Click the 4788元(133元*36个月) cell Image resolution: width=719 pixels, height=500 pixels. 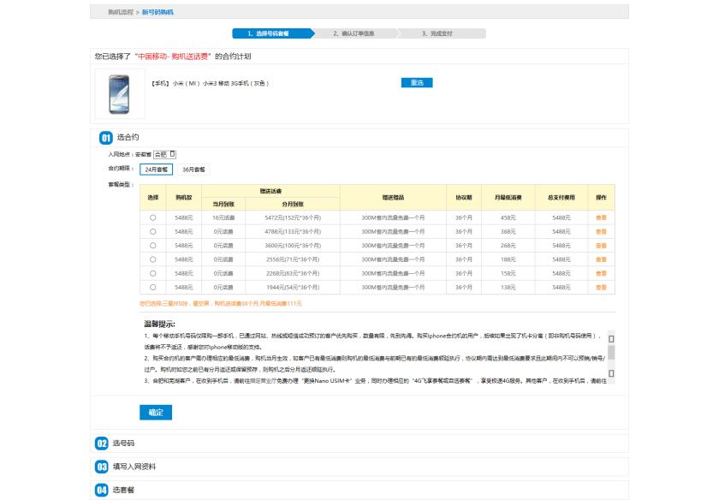click(293, 232)
